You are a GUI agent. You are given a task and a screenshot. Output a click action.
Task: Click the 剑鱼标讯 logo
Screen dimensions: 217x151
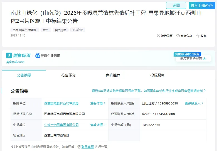click(x=18, y=55)
